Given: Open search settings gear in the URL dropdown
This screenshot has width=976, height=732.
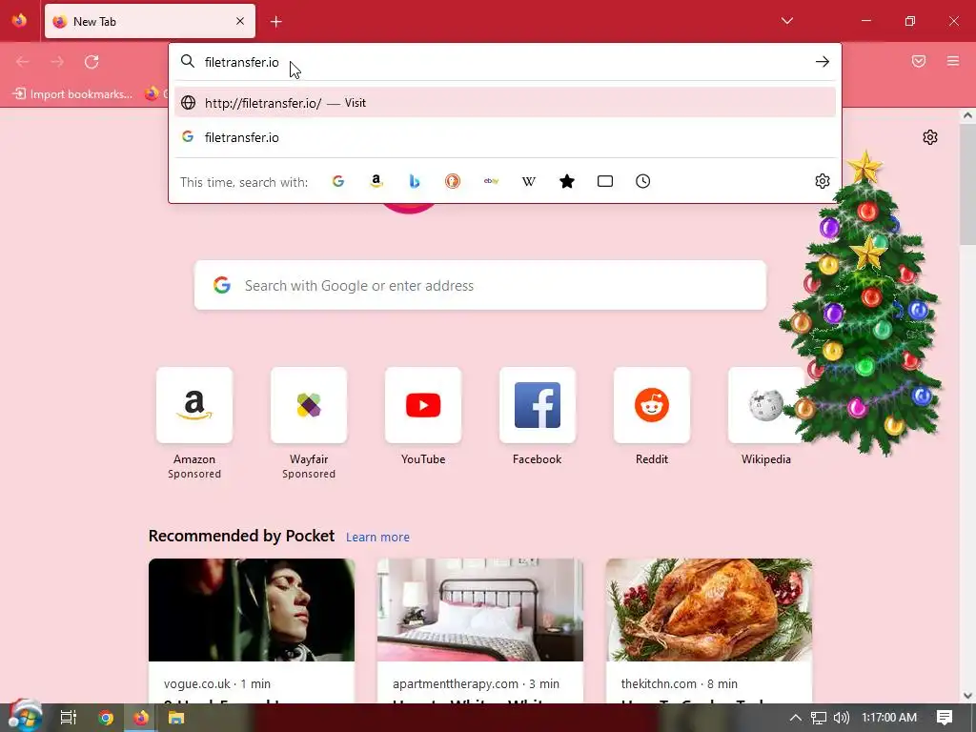Looking at the screenshot, I should pos(823,181).
